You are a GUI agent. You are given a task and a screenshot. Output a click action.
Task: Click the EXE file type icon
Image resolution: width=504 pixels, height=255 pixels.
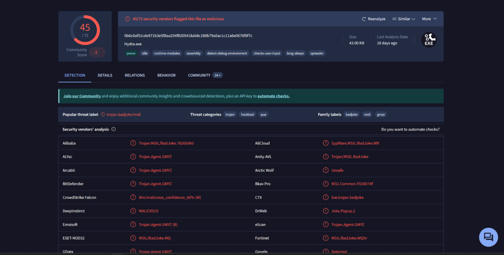coord(429,40)
